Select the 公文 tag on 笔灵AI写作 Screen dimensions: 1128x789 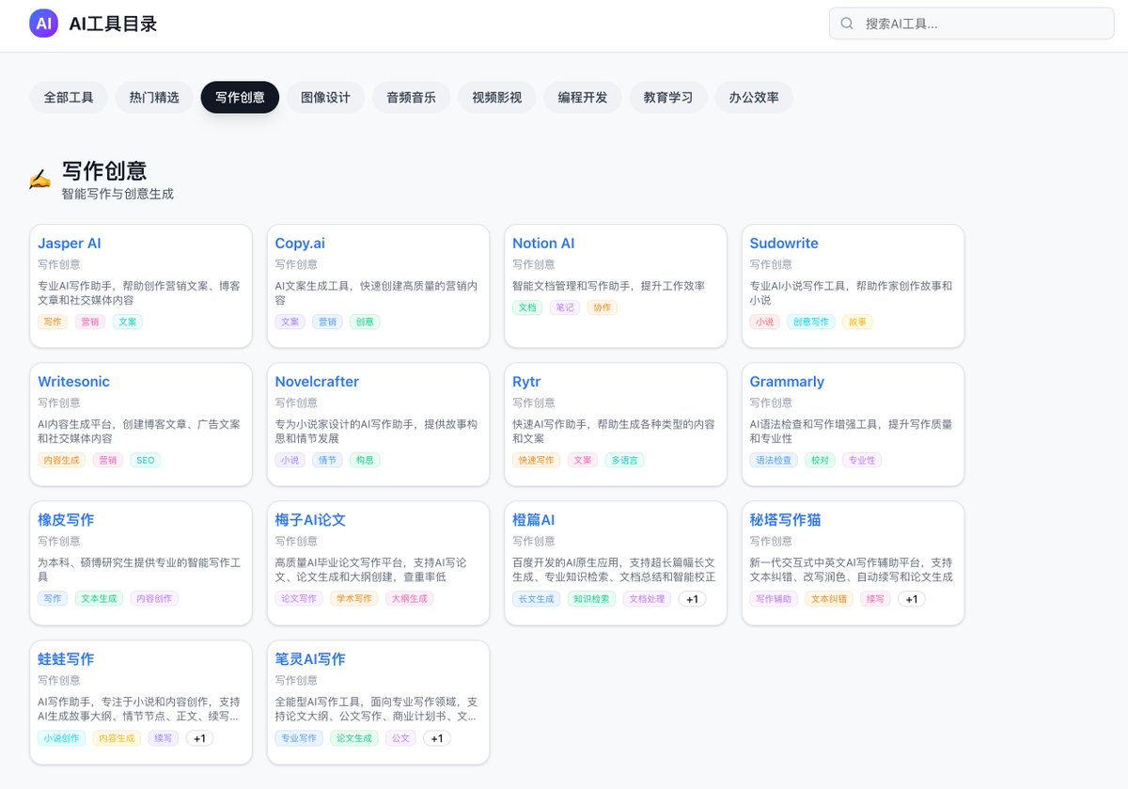coord(400,738)
